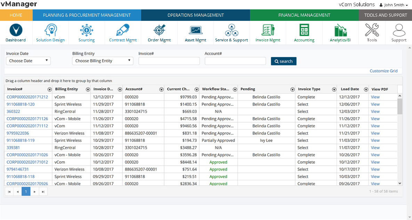
Task: Click the Sourcing icon
Action: point(87,31)
